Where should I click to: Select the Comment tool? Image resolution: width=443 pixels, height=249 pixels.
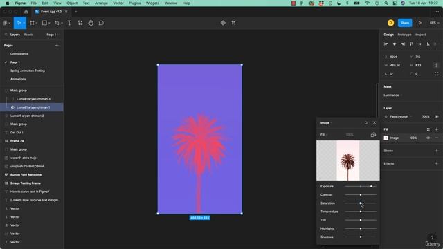tap(101, 23)
